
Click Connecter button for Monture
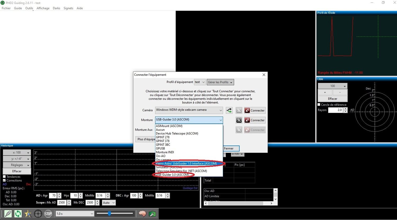click(255, 120)
